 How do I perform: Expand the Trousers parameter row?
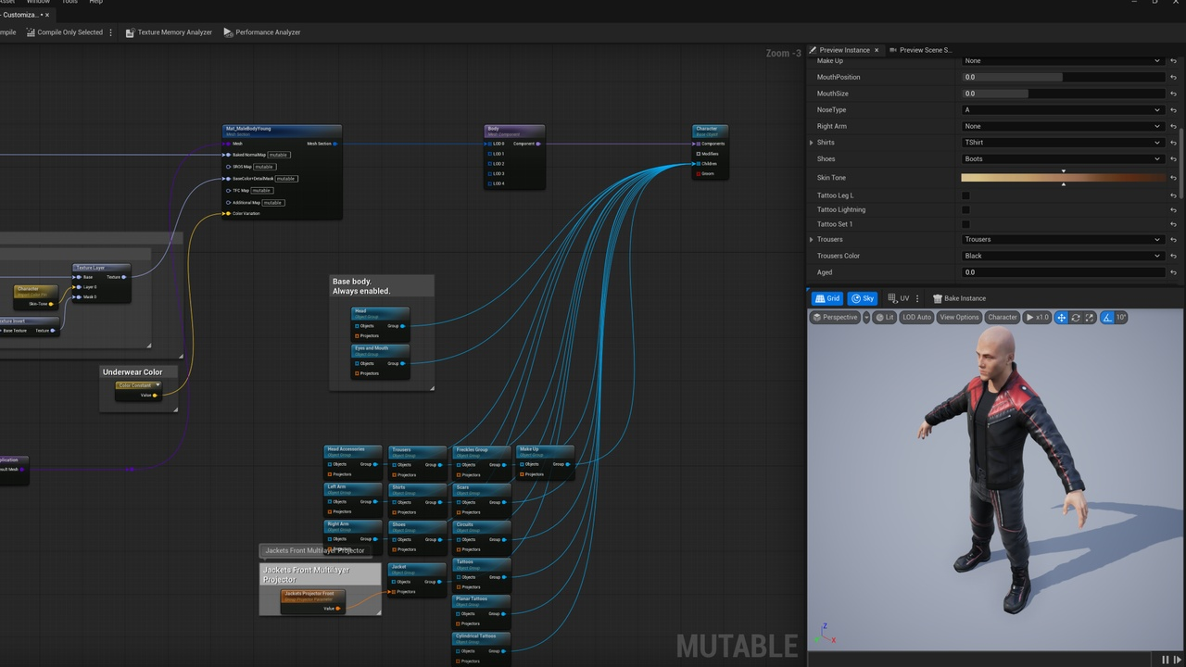click(x=812, y=239)
